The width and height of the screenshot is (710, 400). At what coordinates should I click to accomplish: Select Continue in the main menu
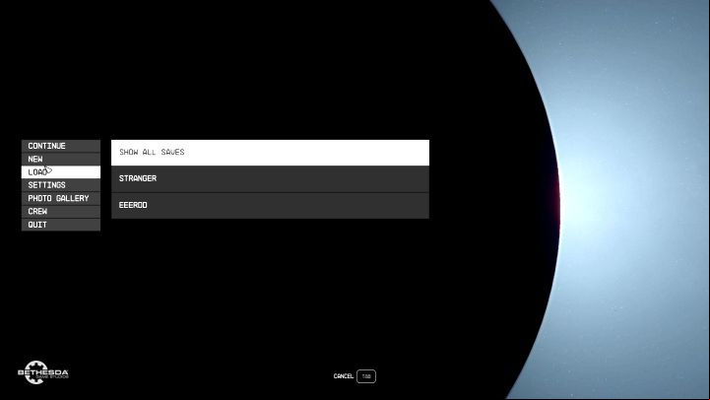pos(61,146)
